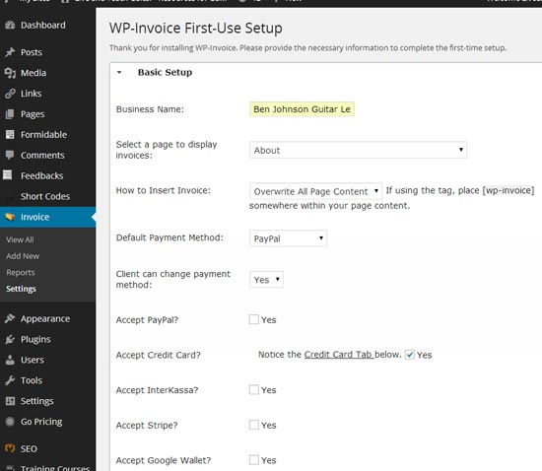This screenshot has width=542, height=471.
Task: Open the Links menu item
Action: pos(32,94)
